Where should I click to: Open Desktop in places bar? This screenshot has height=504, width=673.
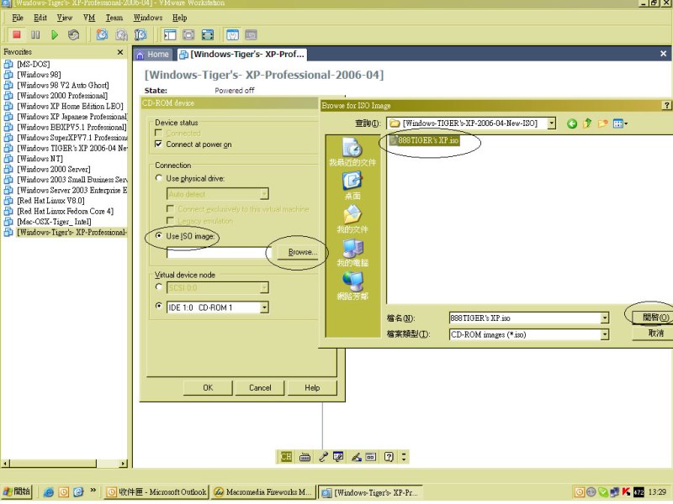pos(352,186)
